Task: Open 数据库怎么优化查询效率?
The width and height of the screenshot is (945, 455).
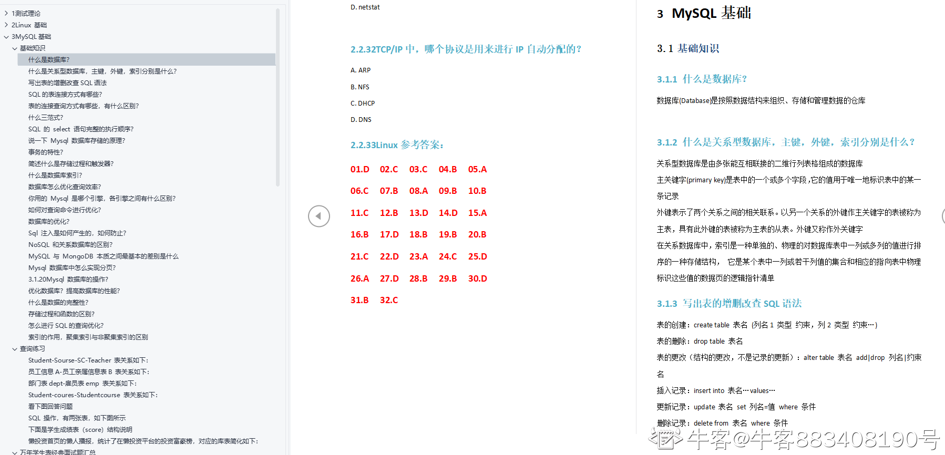Action: pyautogui.click(x=65, y=187)
